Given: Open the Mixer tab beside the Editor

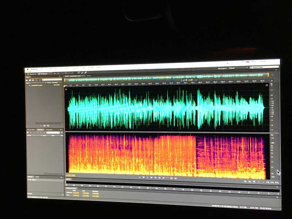Looking at the screenshot, I should 89,76.
